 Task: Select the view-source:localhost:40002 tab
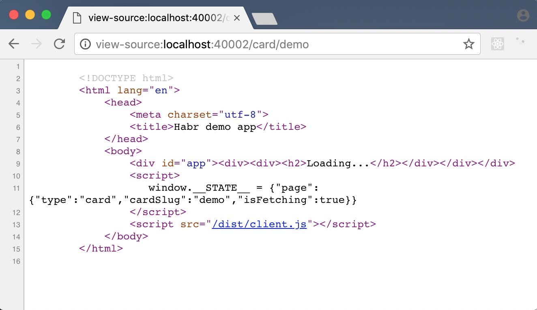pos(157,18)
